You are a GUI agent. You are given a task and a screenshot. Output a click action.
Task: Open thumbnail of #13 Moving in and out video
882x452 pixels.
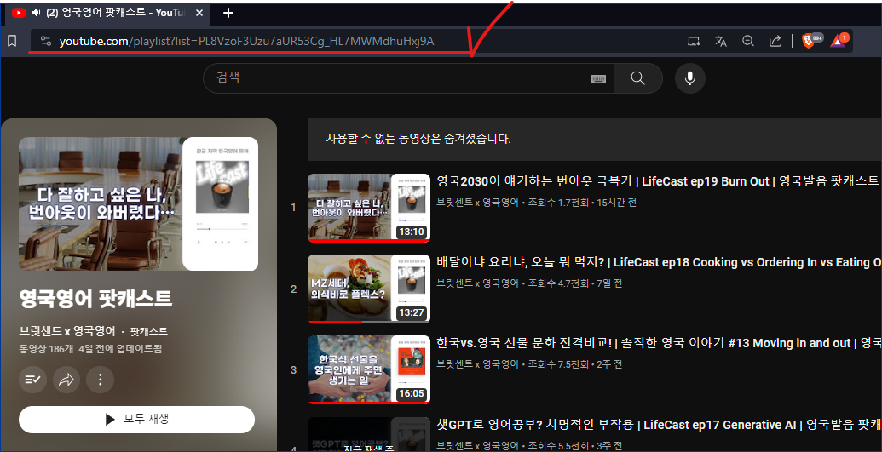[x=369, y=370]
